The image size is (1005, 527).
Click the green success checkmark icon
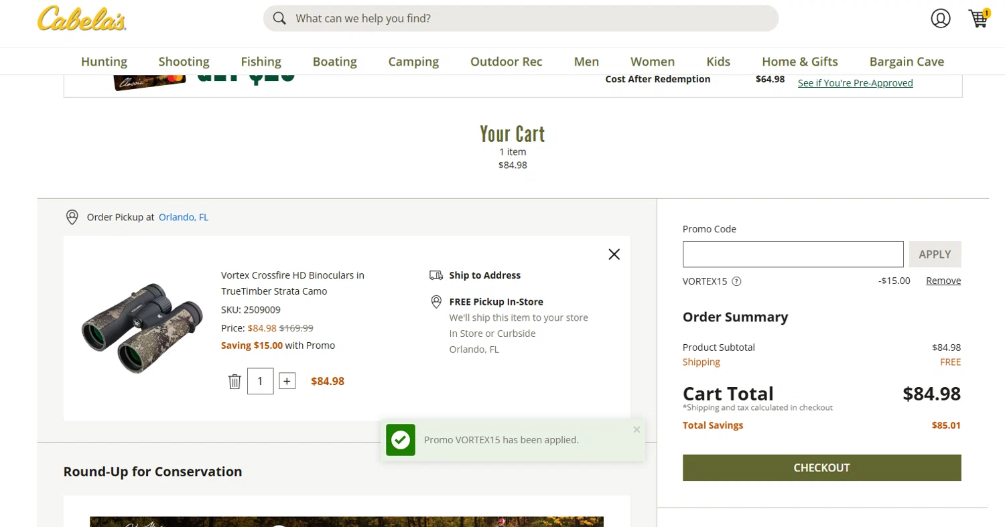coord(401,440)
